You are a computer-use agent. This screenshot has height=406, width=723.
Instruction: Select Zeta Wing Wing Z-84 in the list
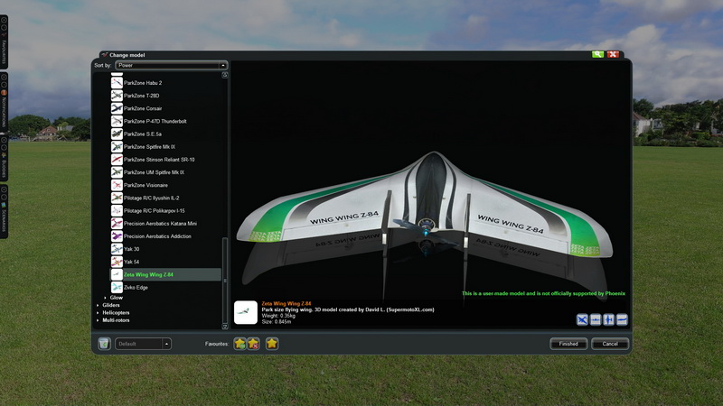pos(165,274)
